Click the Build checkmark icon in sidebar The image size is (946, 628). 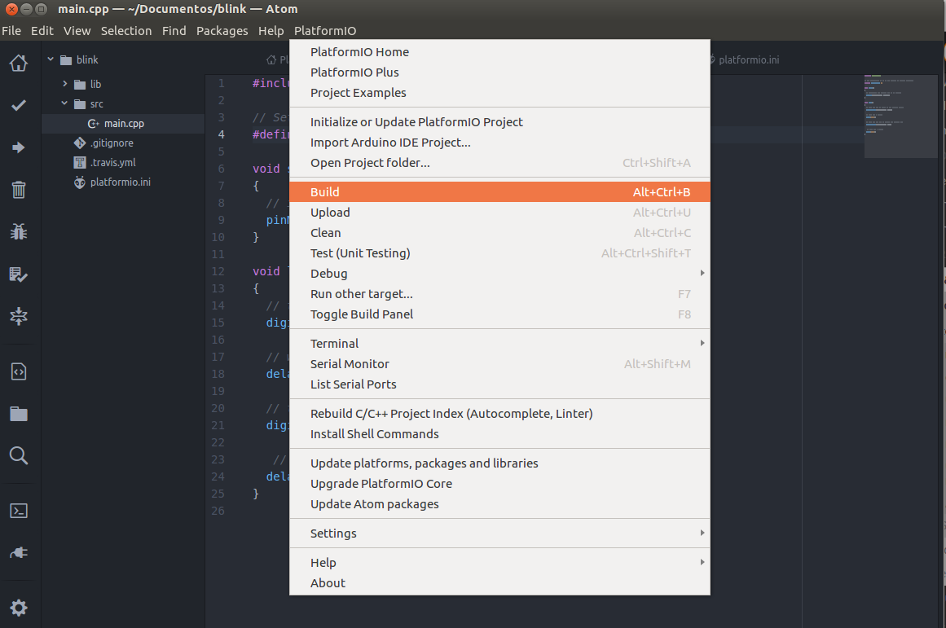click(x=19, y=105)
